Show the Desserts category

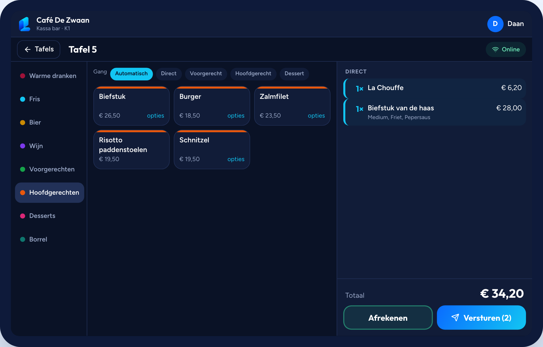tap(49, 216)
